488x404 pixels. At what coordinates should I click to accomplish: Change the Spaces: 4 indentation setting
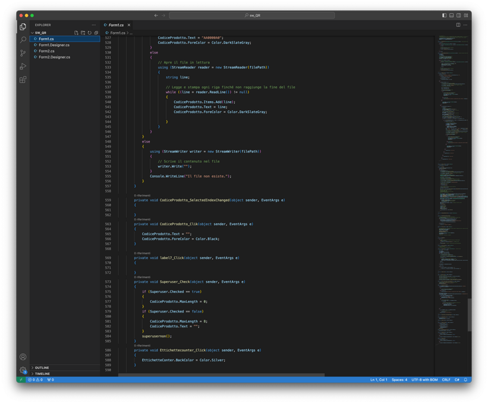tap(399, 380)
